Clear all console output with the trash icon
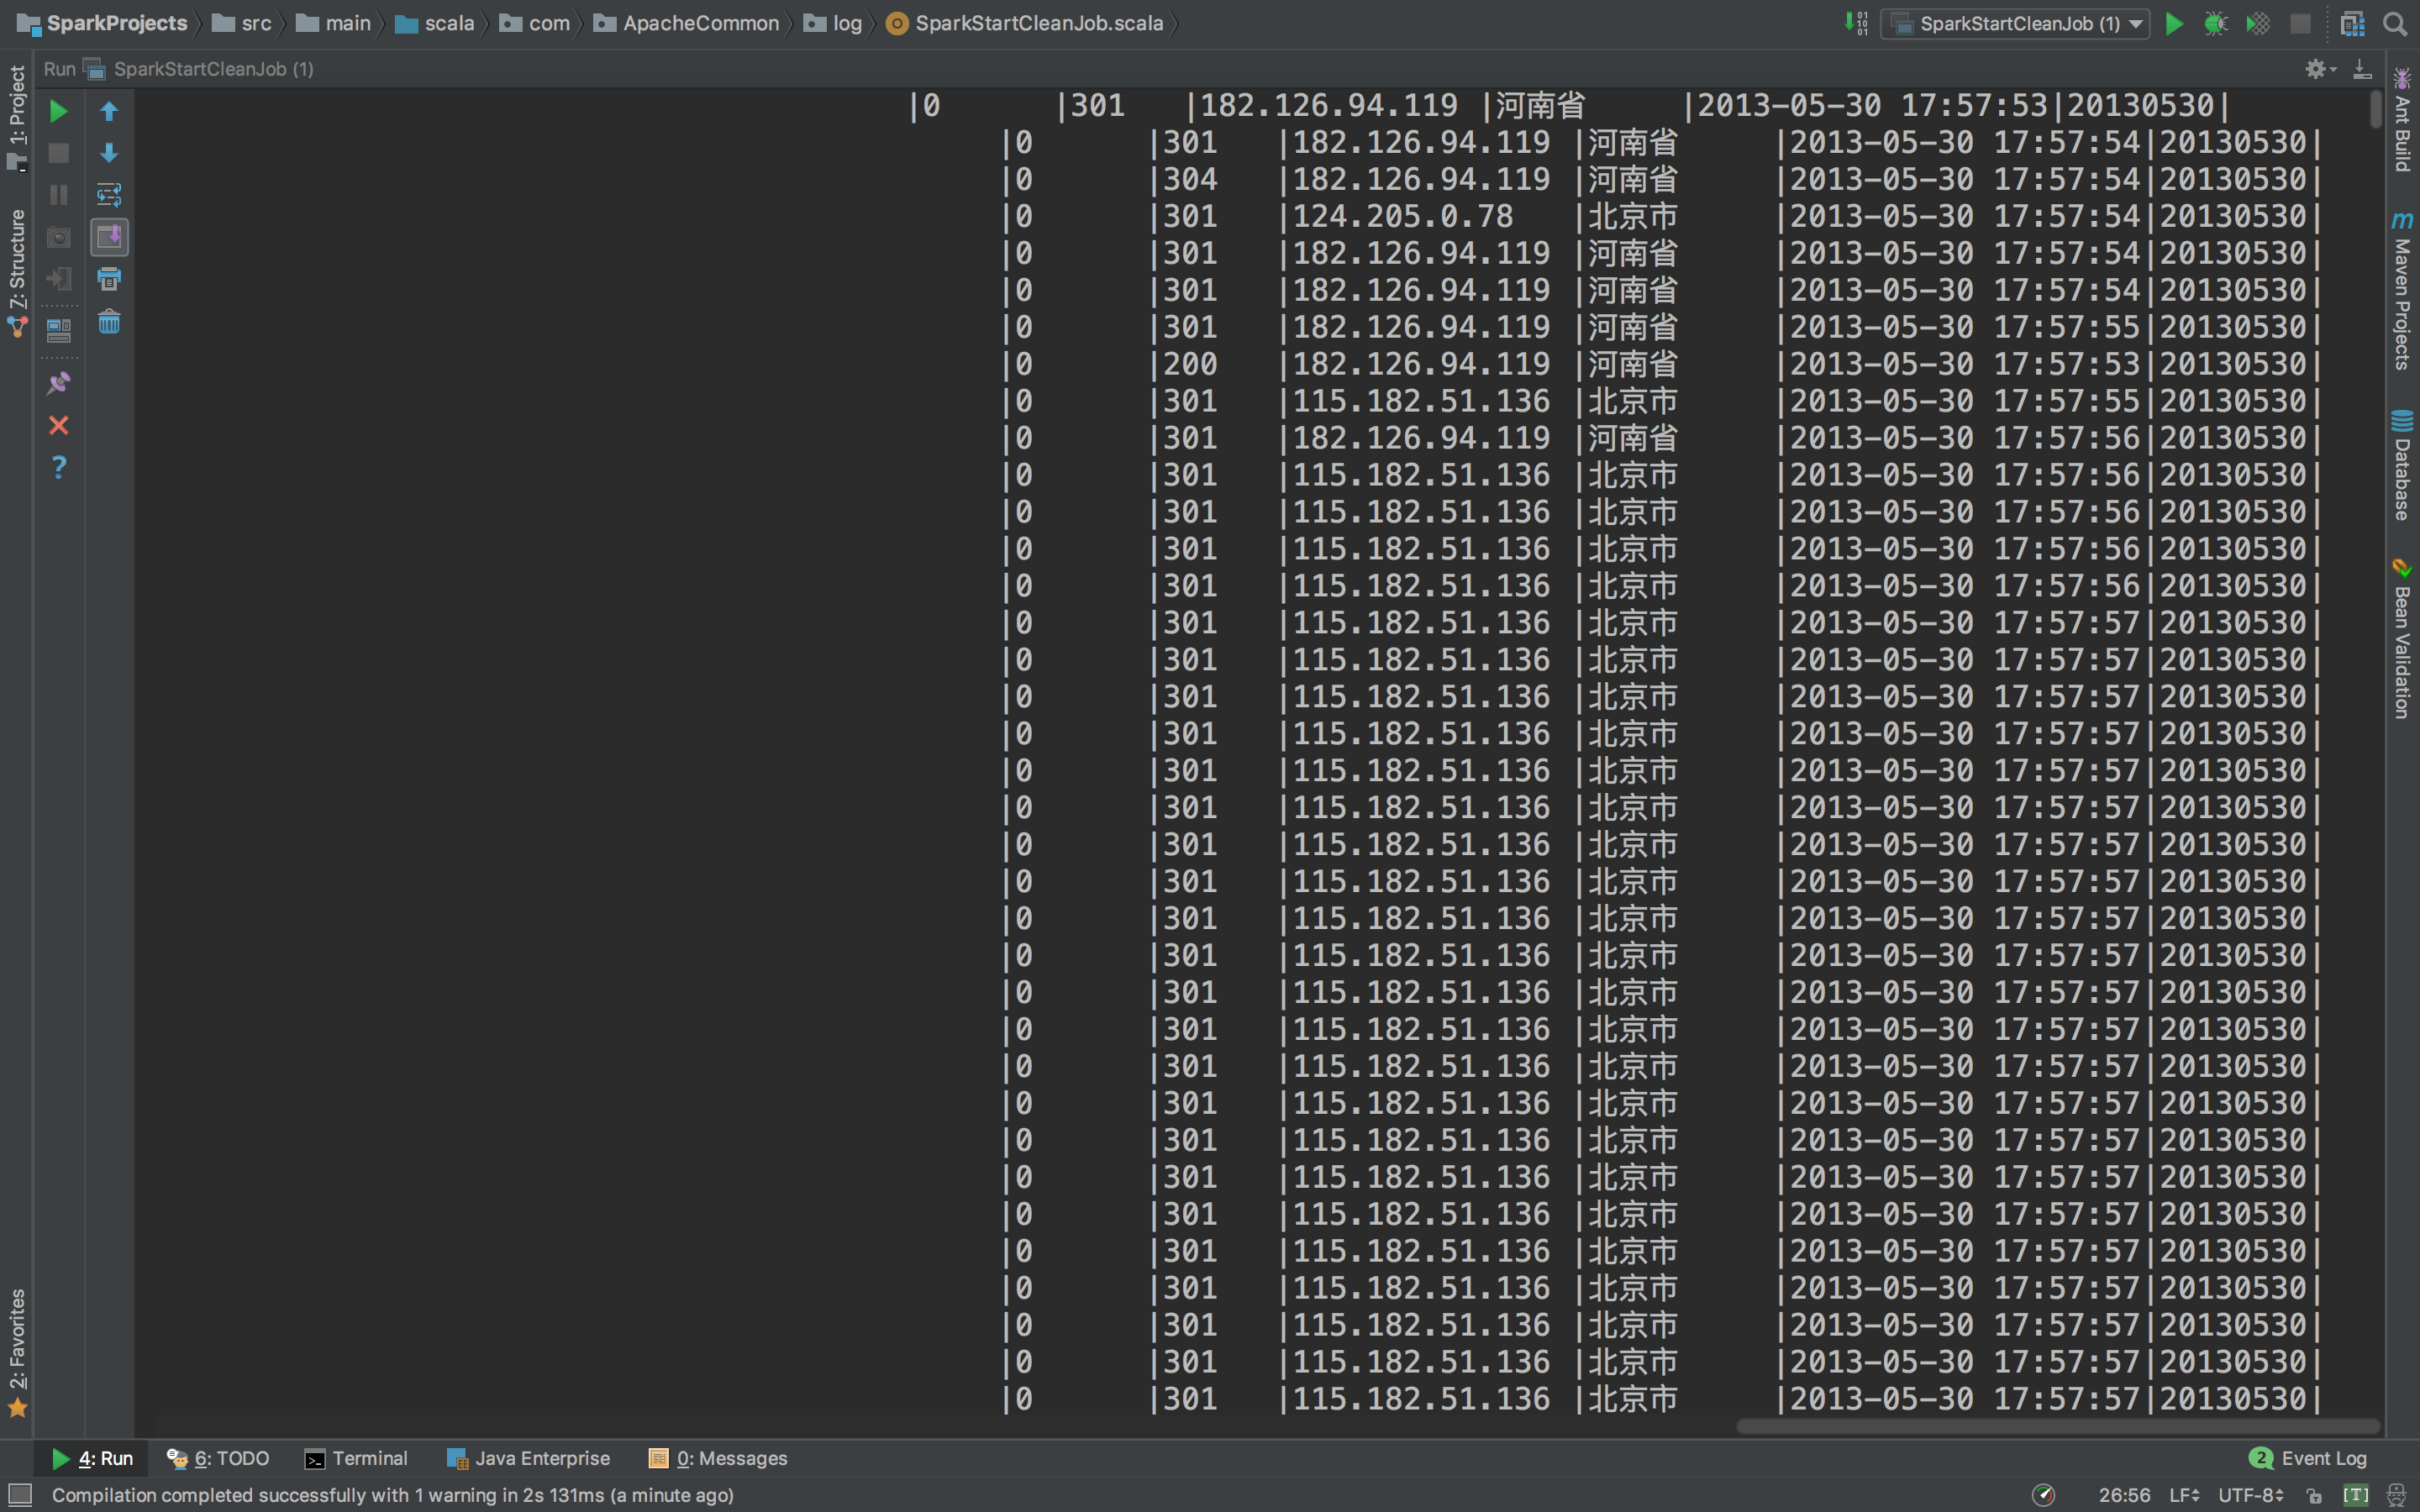Image resolution: width=2420 pixels, height=1512 pixels. (109, 322)
